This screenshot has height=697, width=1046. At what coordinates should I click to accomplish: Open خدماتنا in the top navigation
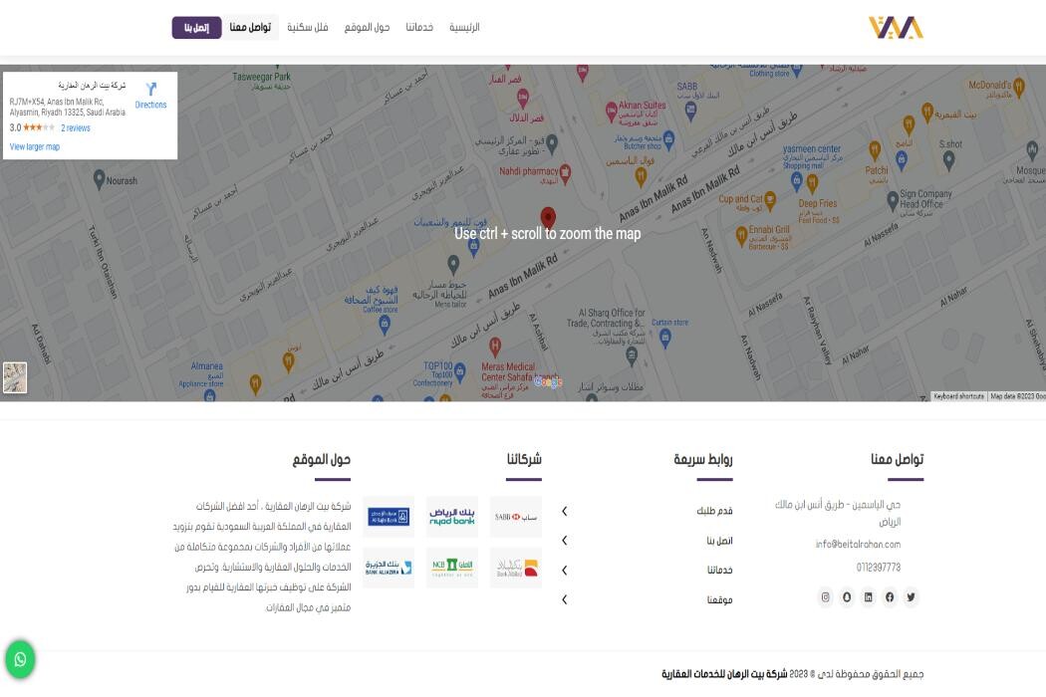[419, 27]
